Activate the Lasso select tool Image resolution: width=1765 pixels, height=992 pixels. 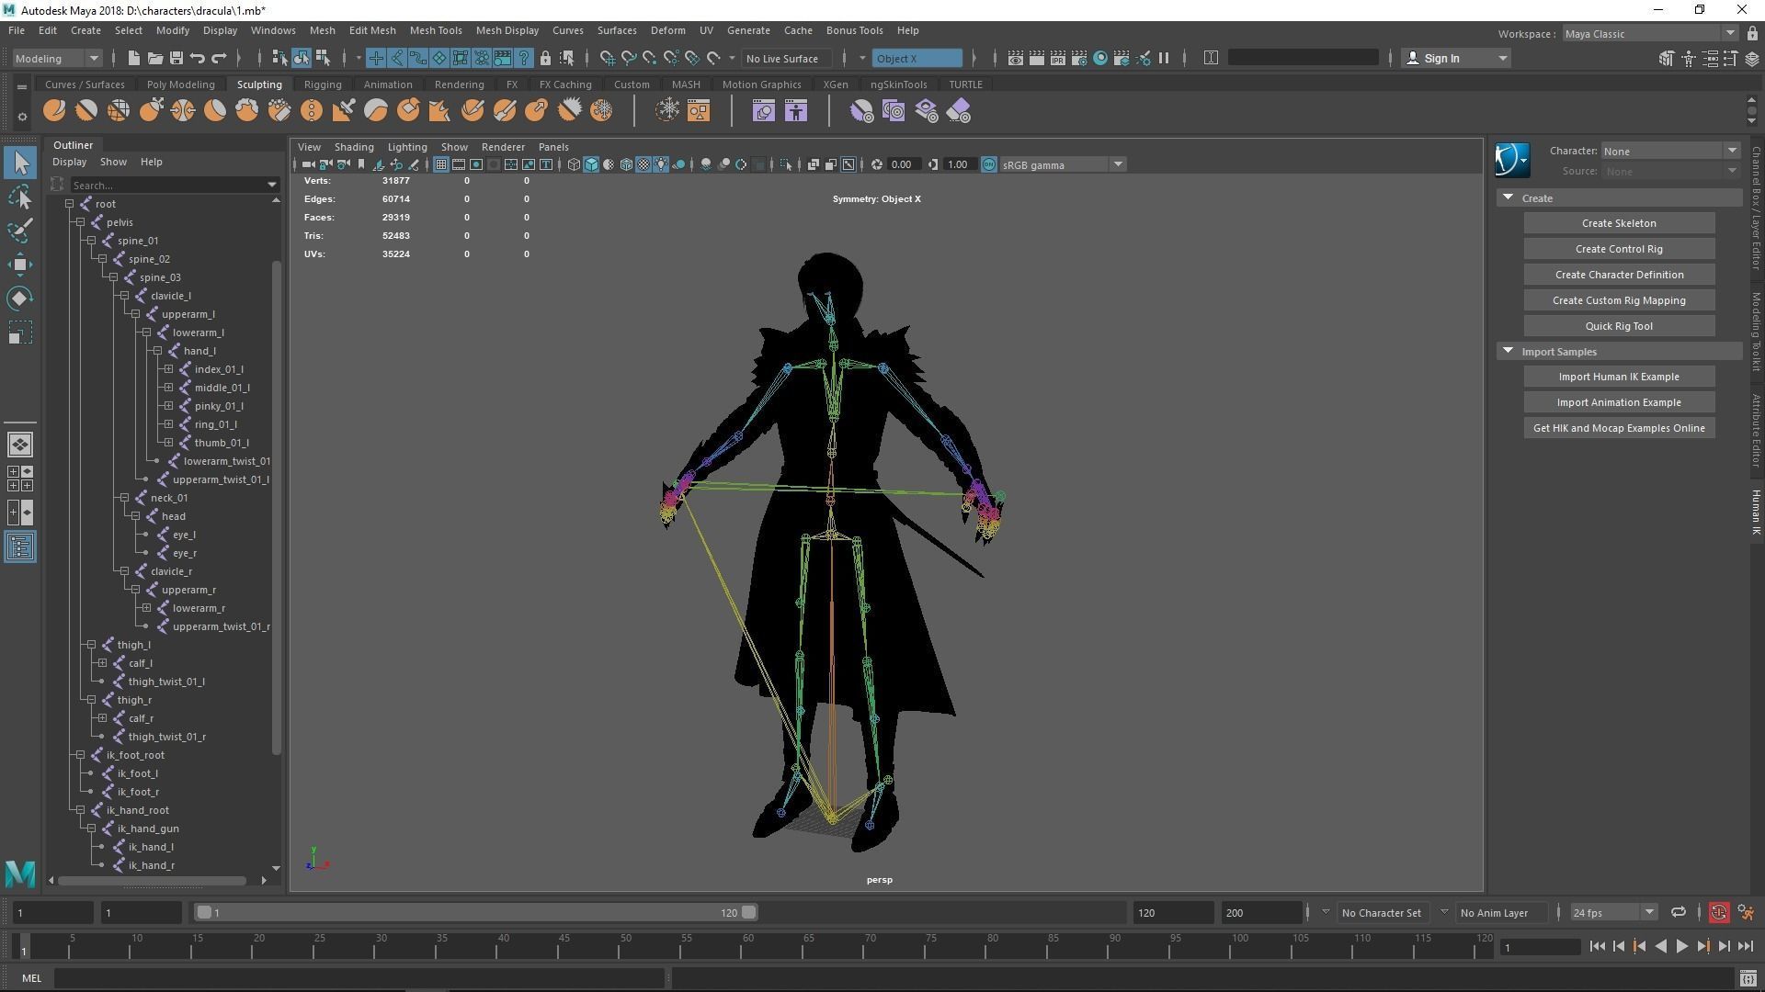[20, 197]
